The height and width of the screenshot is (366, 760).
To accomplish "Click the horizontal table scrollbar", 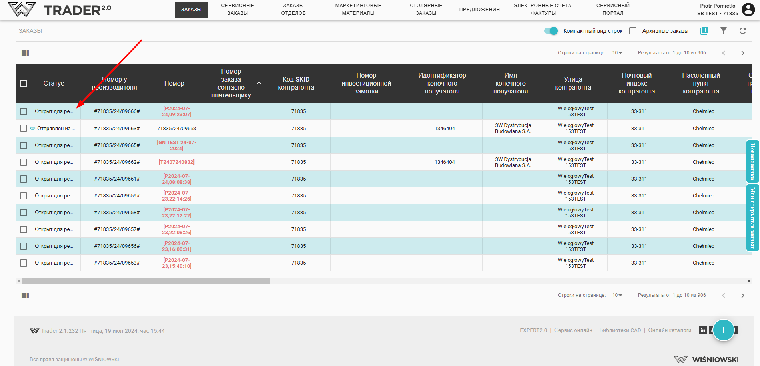I will pyautogui.click(x=146, y=281).
